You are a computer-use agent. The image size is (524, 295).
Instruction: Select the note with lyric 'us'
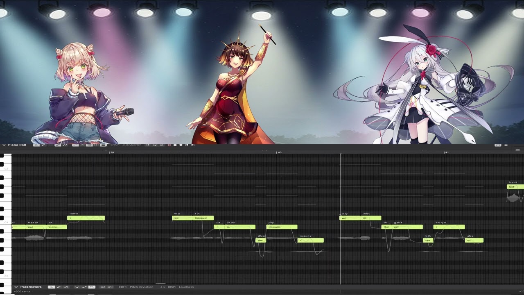point(474,241)
